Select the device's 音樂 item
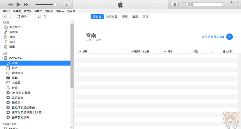The image size is (241, 129). [x=35, y=63]
